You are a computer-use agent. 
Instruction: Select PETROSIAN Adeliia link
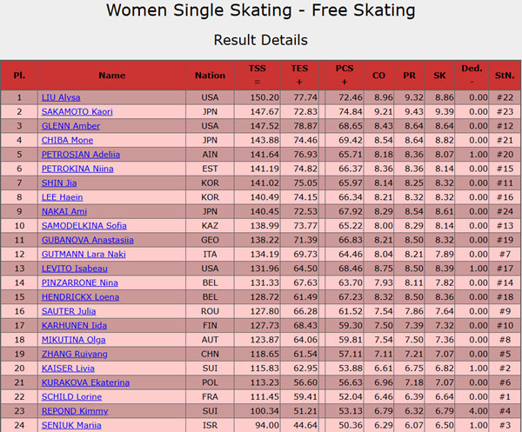tap(81, 155)
